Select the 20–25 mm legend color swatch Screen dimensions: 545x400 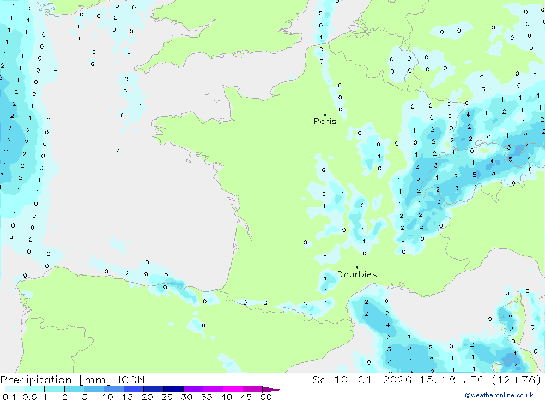[x=153, y=389]
